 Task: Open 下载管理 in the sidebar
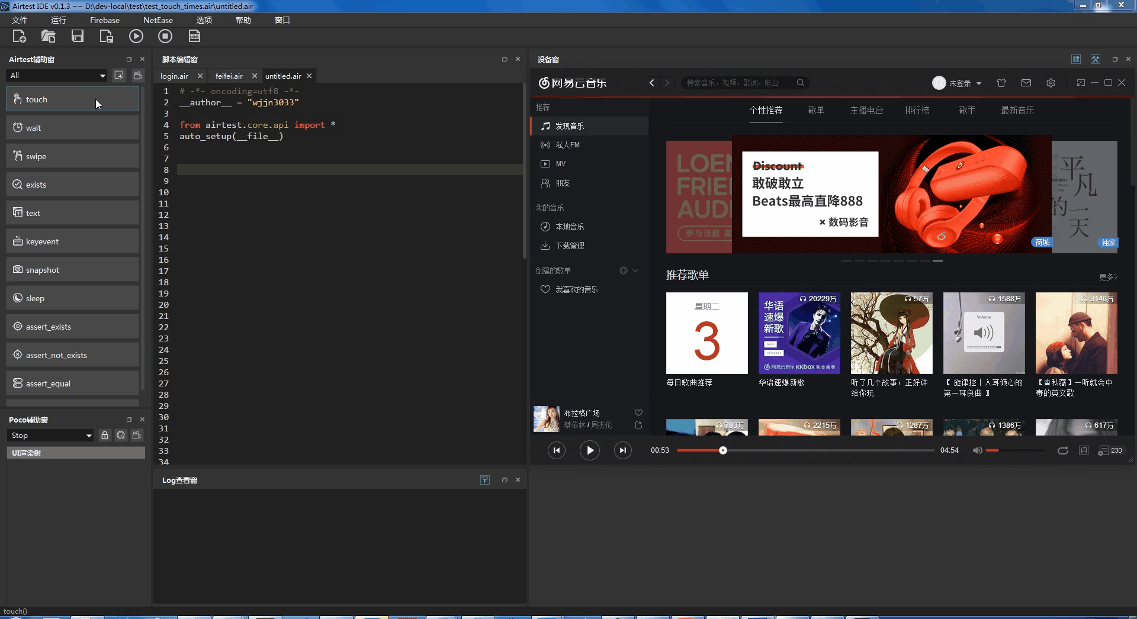589,246
